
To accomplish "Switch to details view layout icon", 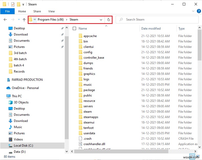I will (x=192, y=156).
